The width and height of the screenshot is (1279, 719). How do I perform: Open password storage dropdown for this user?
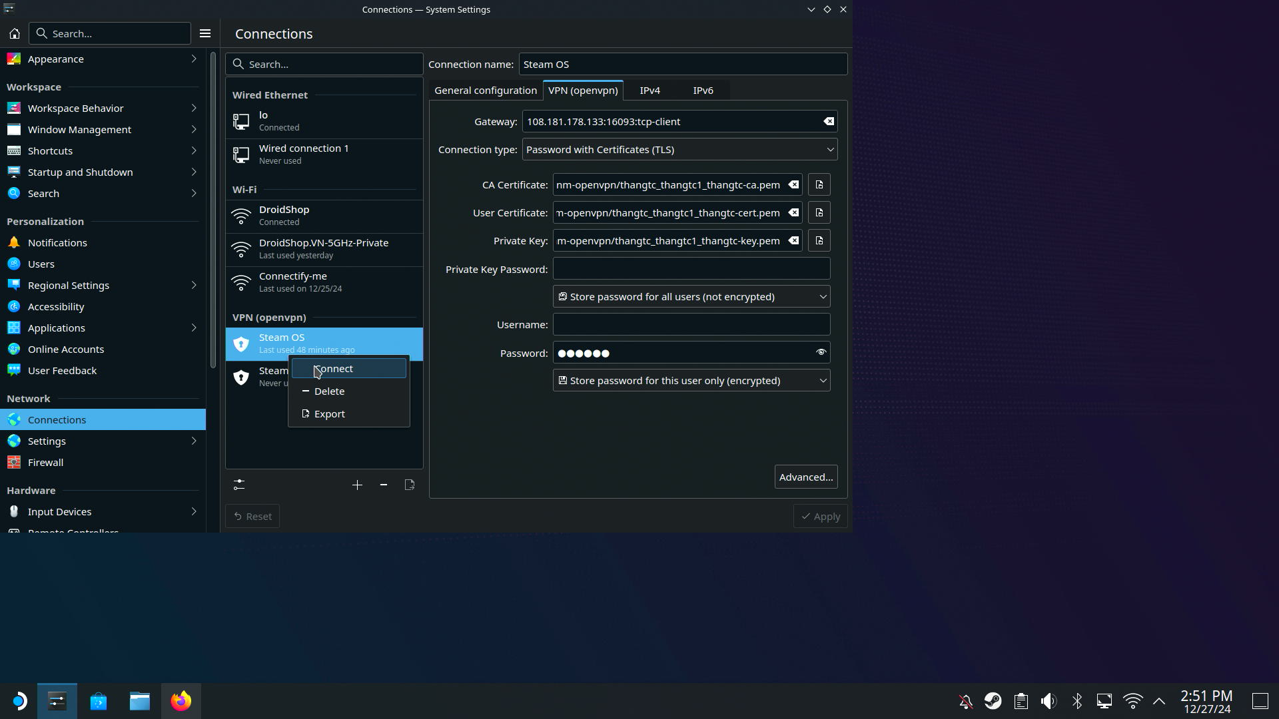(x=691, y=381)
